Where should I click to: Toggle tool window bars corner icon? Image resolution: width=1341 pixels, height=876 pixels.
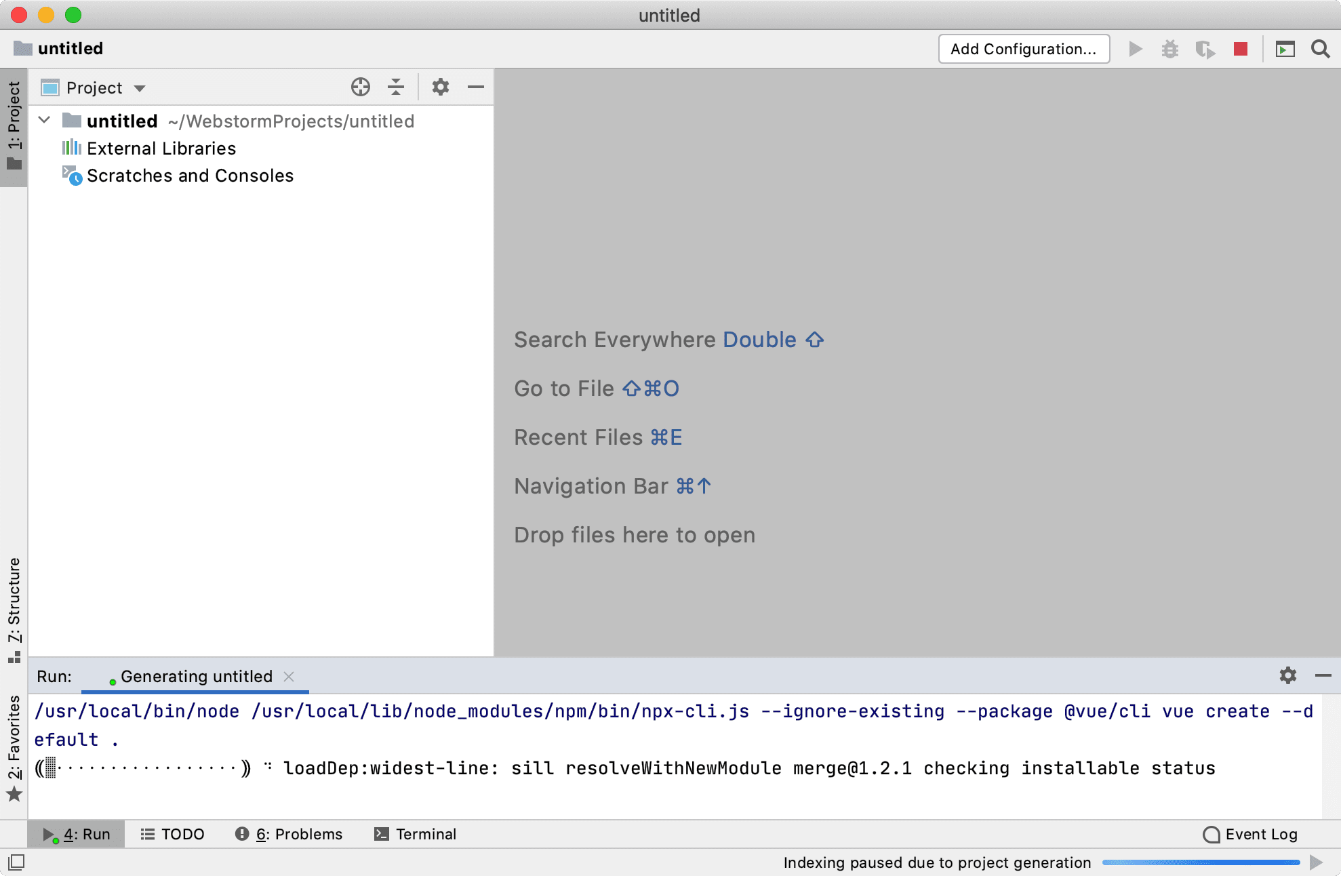point(16,862)
